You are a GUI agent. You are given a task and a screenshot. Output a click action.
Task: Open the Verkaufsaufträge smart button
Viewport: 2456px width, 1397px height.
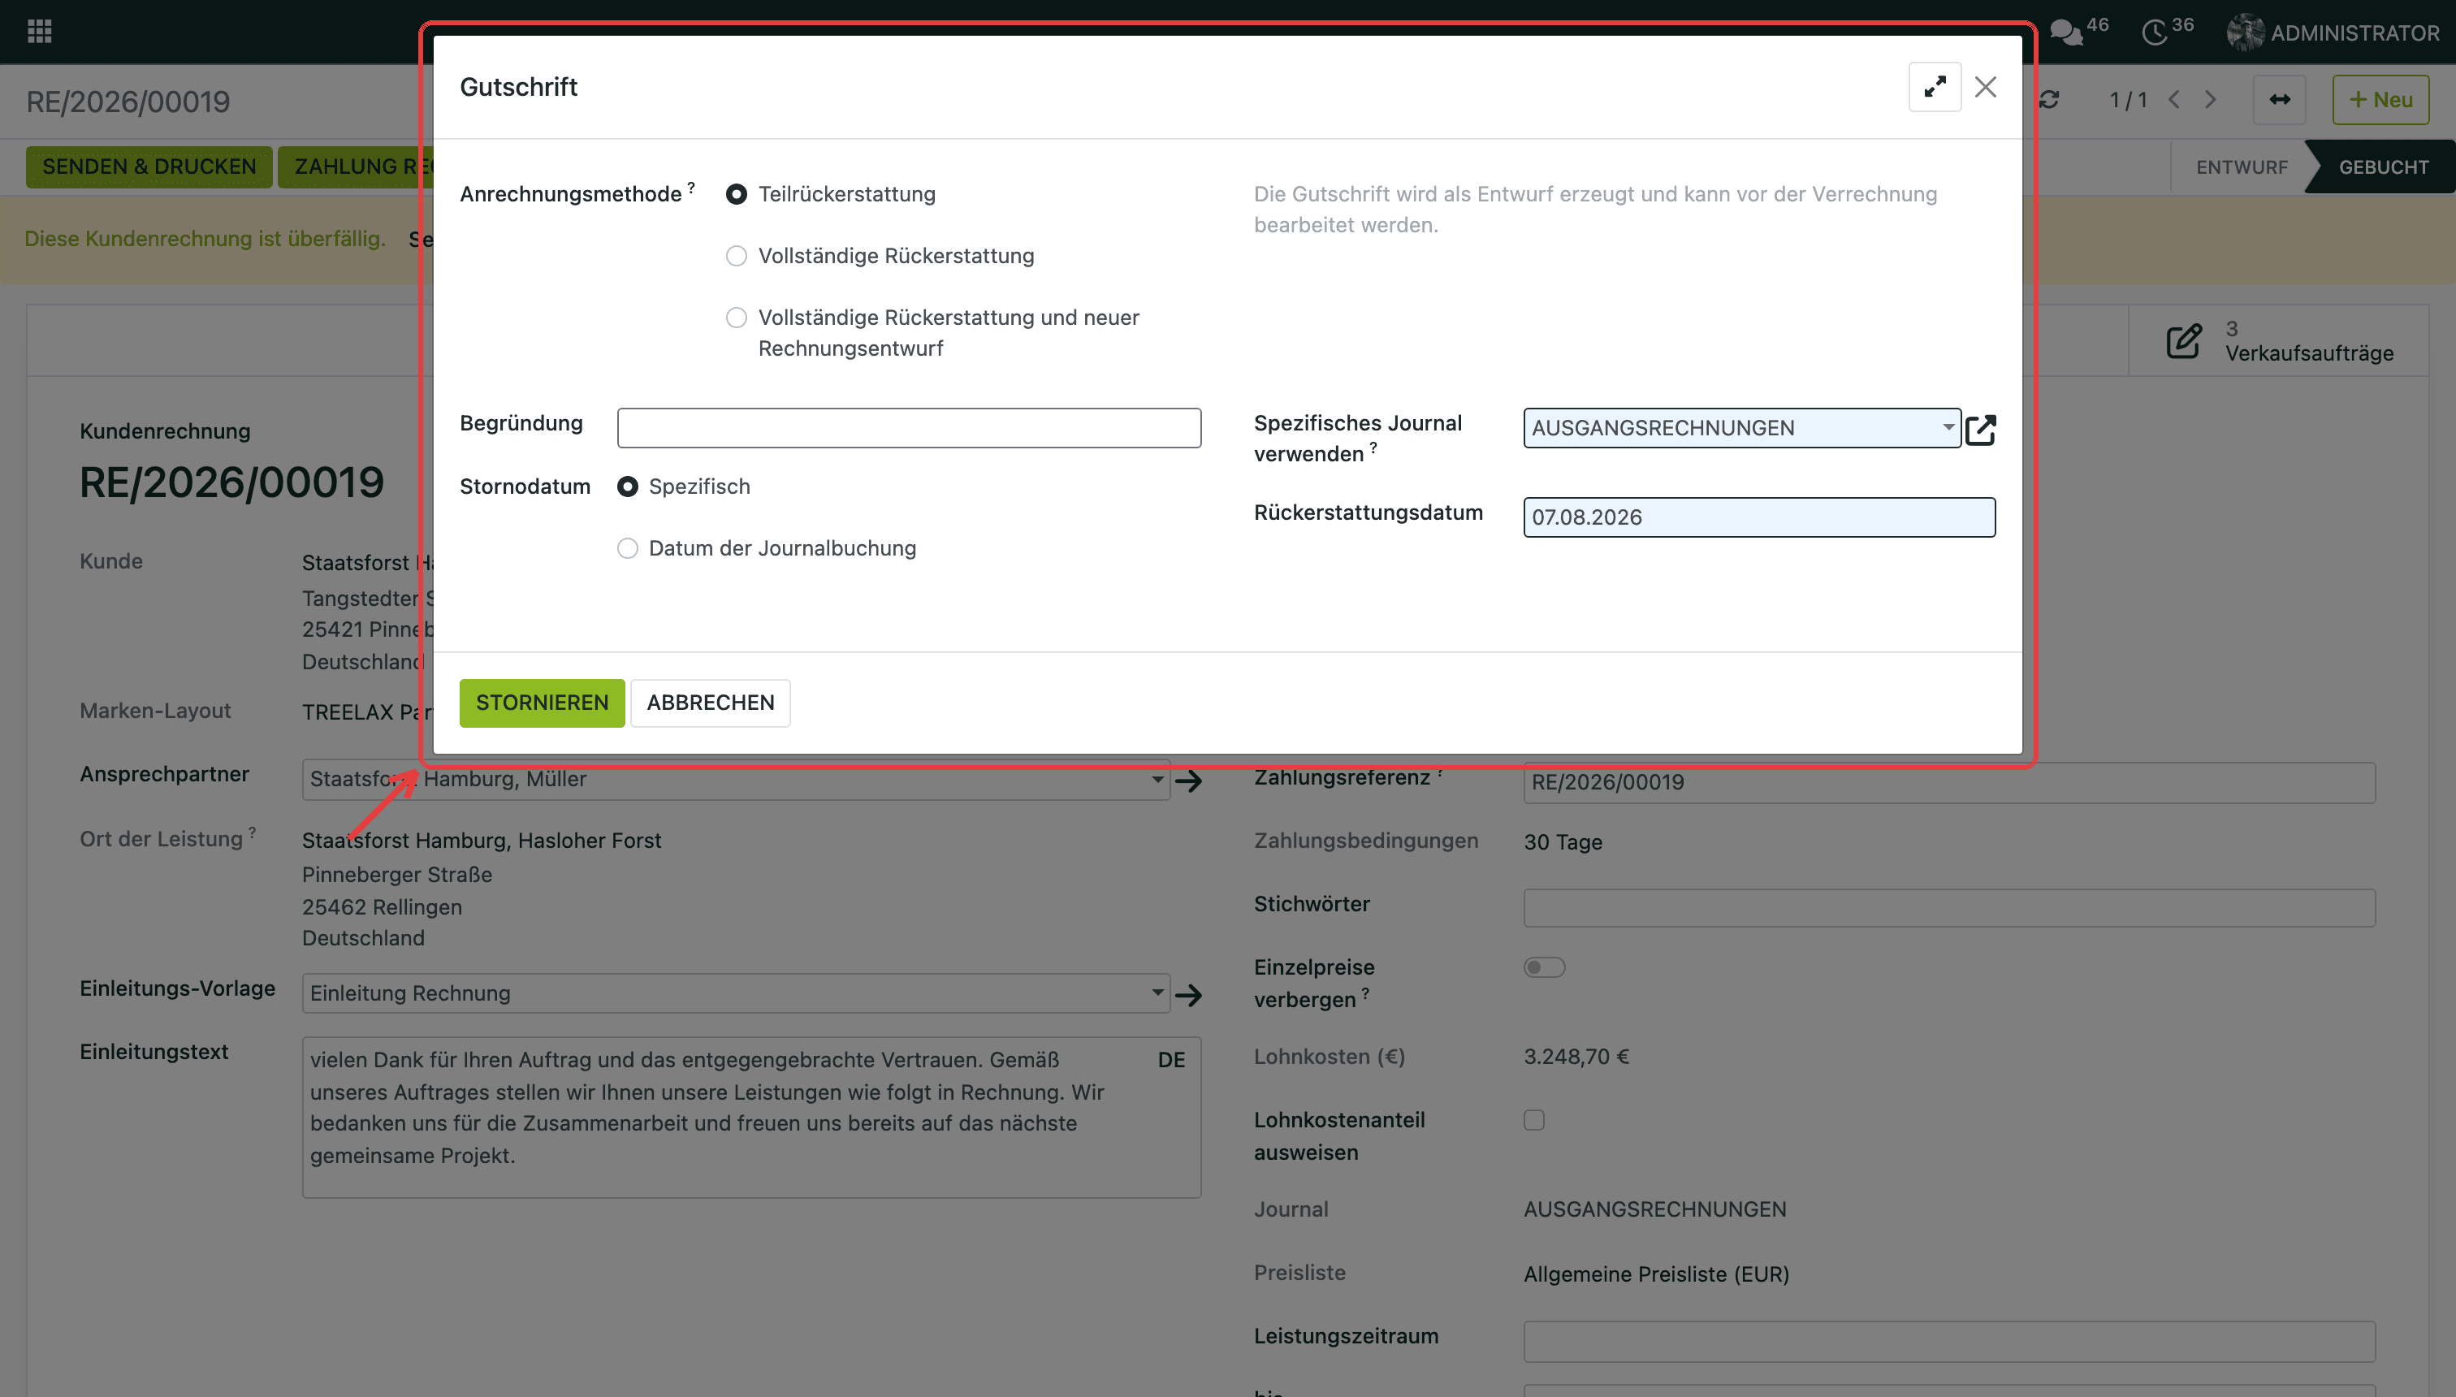[x=2278, y=340]
